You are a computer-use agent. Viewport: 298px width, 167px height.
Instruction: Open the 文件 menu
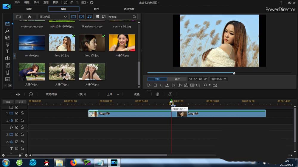click(17, 2)
